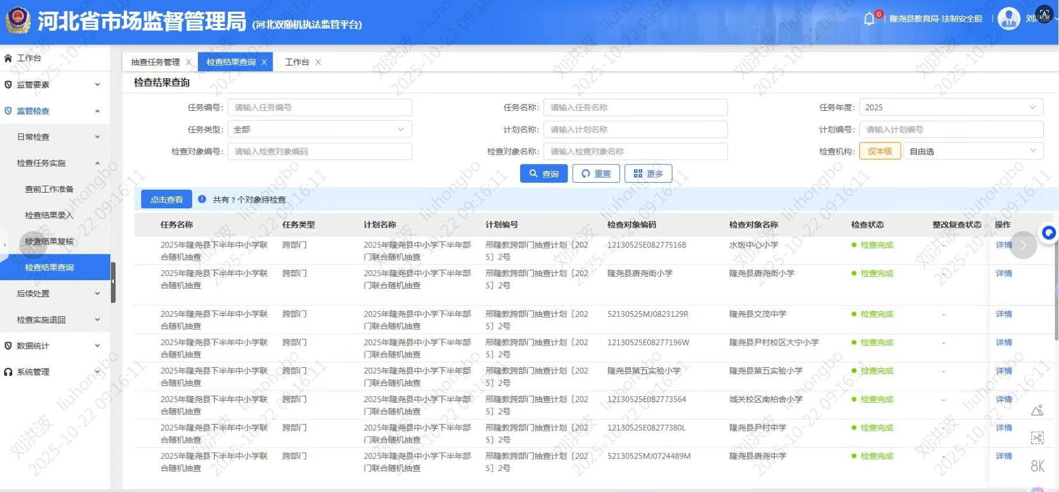Viewport: 1059px width, 492px height.
Task: Focus the 检查对象名称 input field
Action: click(x=635, y=151)
